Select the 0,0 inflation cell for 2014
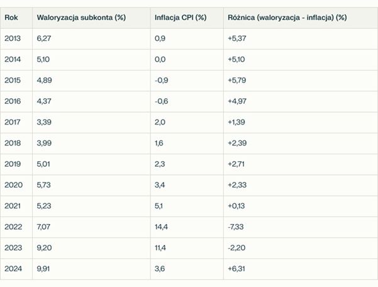Viewport: 378px width, 287px height. point(160,59)
